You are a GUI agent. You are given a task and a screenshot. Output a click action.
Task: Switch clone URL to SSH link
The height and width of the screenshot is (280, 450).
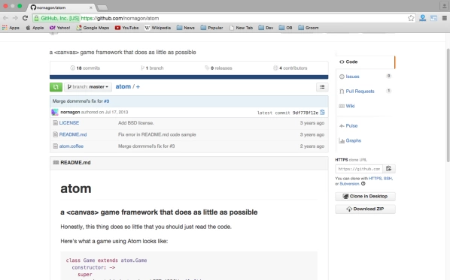[388, 179]
